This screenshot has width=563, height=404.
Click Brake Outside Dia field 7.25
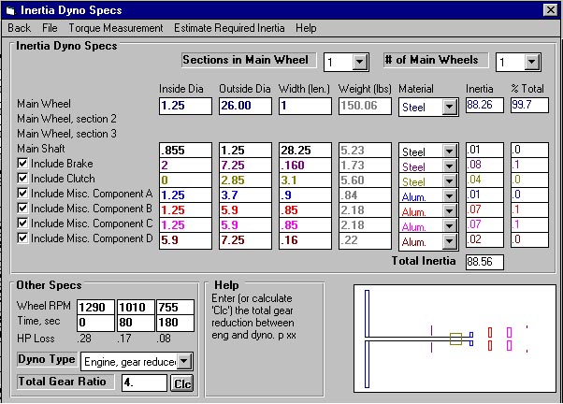tap(245, 166)
